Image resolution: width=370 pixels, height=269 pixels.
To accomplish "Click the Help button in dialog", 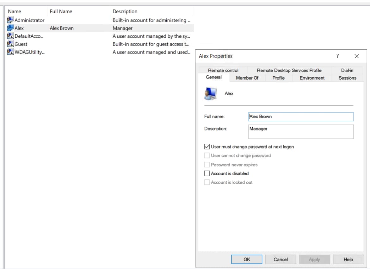I will point(348,260).
